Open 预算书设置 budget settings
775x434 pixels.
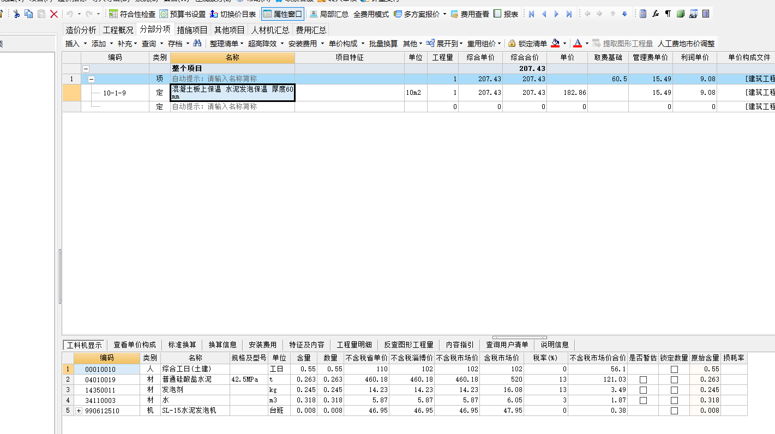click(x=182, y=14)
